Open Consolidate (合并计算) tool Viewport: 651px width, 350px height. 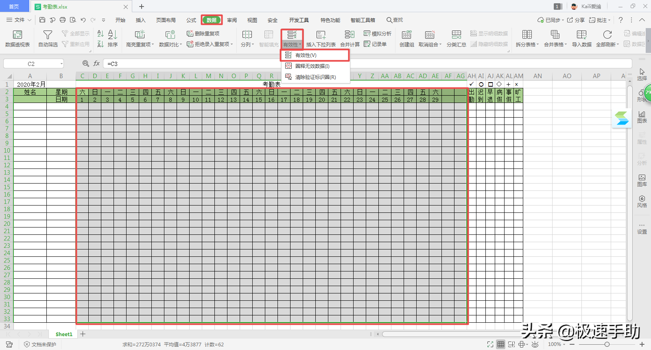click(x=350, y=38)
